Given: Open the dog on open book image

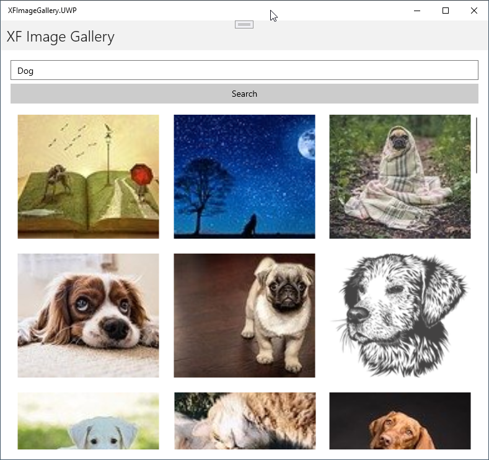Looking at the screenshot, I should (x=88, y=177).
